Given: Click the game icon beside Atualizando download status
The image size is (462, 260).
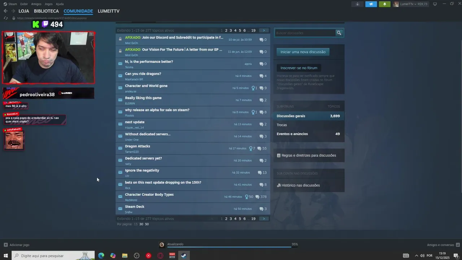Looking at the screenshot, I should coord(162,244).
